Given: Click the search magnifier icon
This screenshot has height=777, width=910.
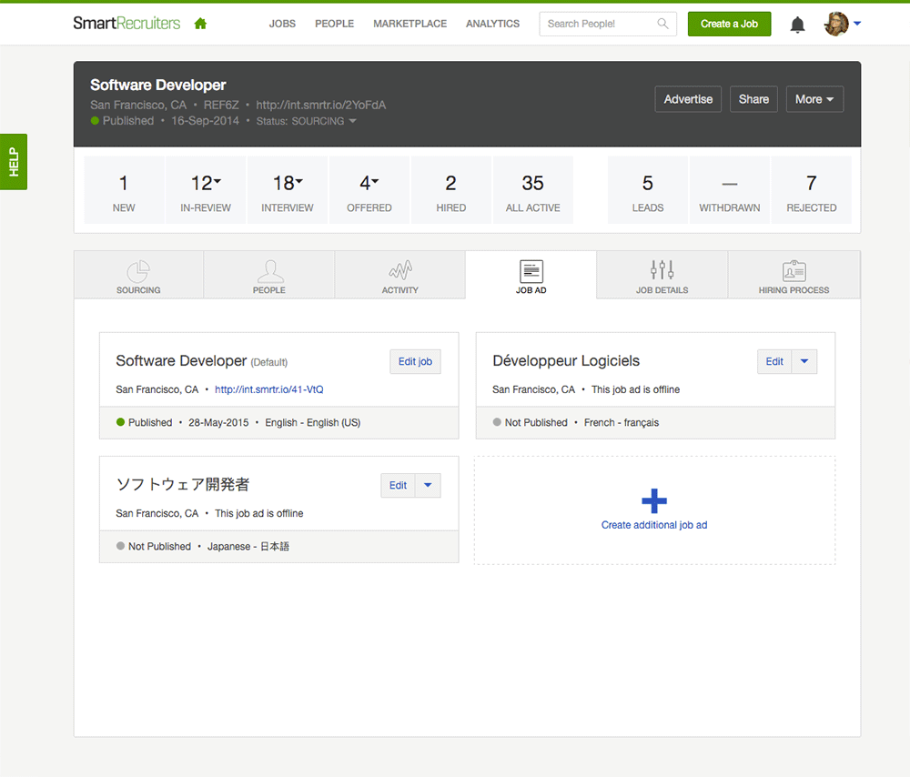Looking at the screenshot, I should (663, 24).
